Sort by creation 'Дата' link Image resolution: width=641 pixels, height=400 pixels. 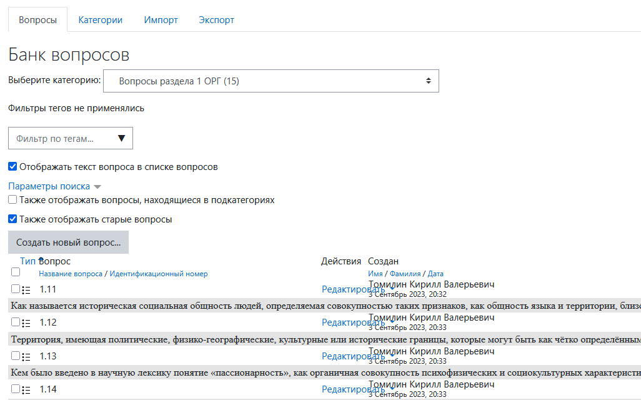(x=435, y=274)
